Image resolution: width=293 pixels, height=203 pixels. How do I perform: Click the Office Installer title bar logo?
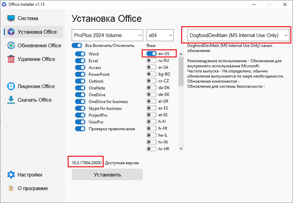click(x=4, y=4)
